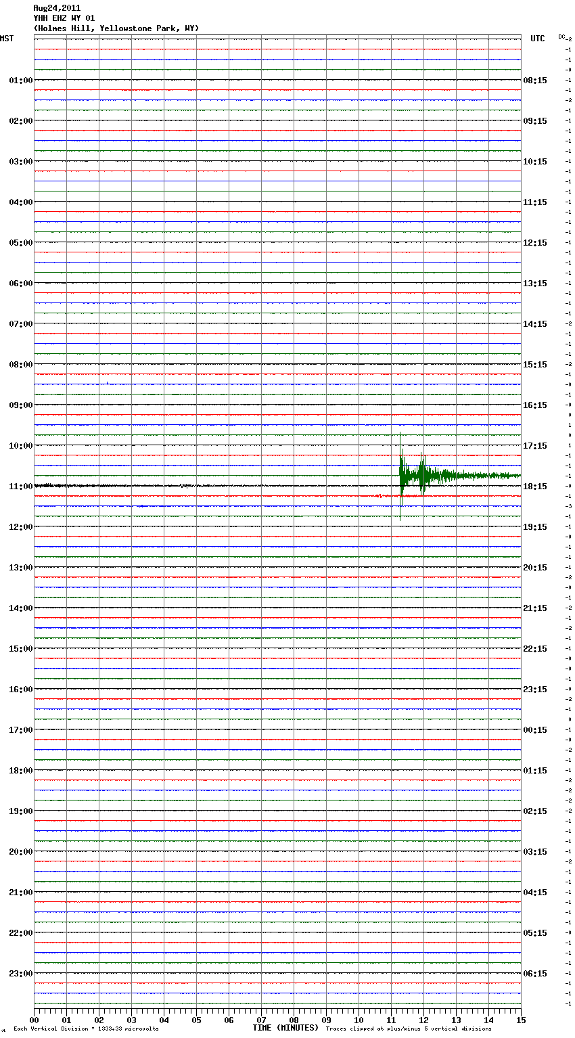This screenshot has width=575, height=1038.
Task: Select the 12:00 MST time label
Action: [x=21, y=527]
